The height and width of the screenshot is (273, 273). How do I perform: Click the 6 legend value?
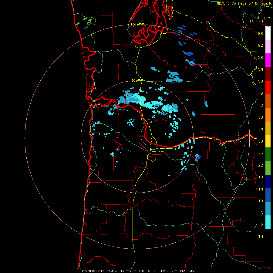262,213
